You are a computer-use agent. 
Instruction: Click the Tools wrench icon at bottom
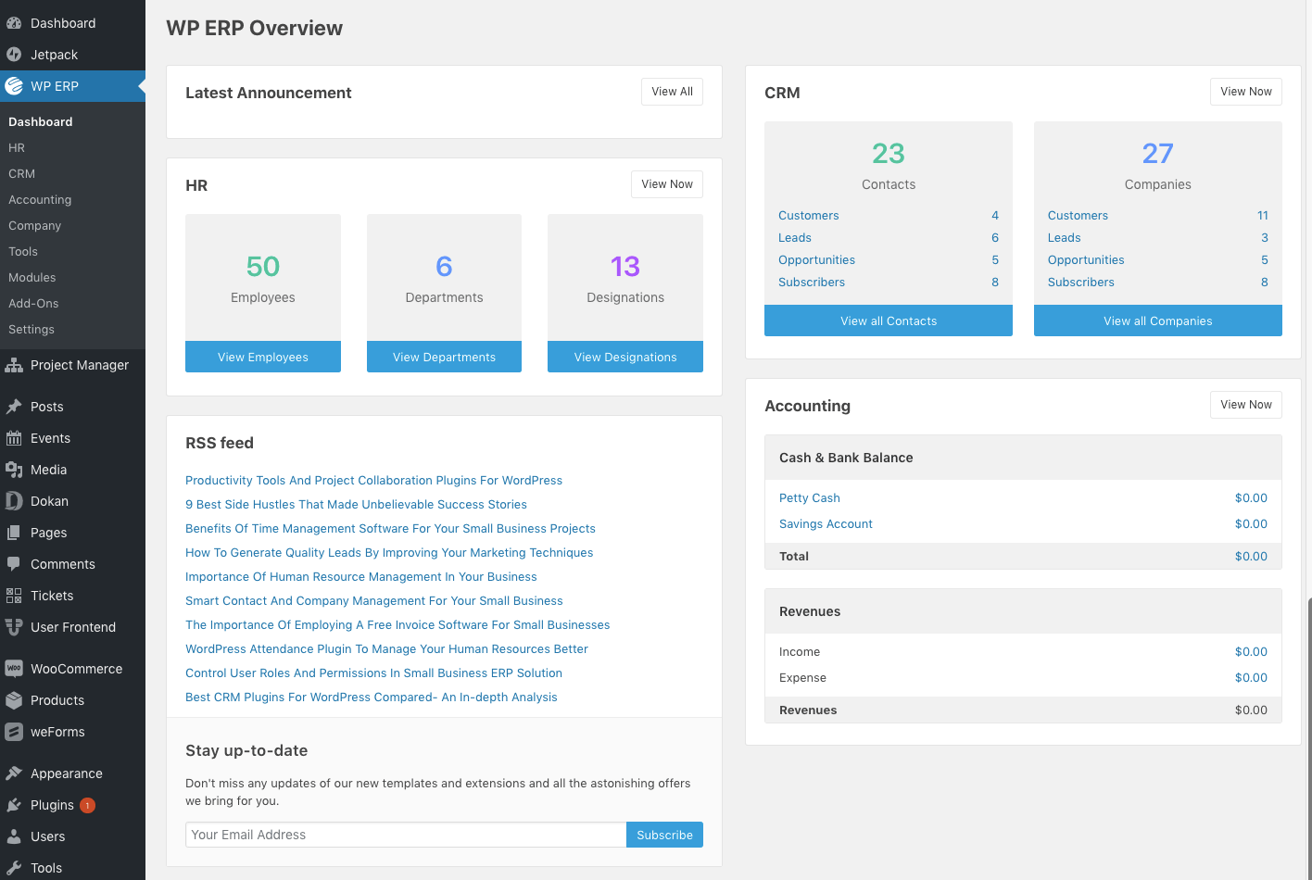point(14,868)
